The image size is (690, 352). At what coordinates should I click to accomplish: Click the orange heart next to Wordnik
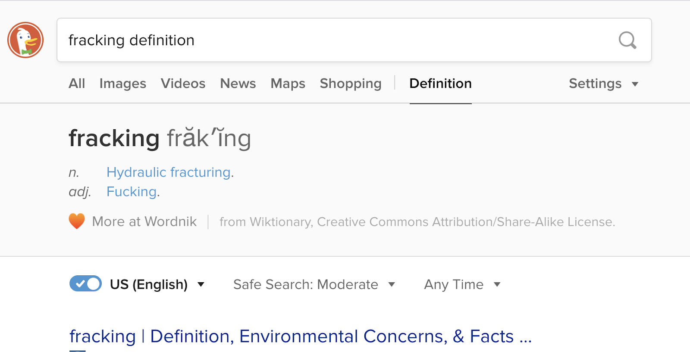77,221
